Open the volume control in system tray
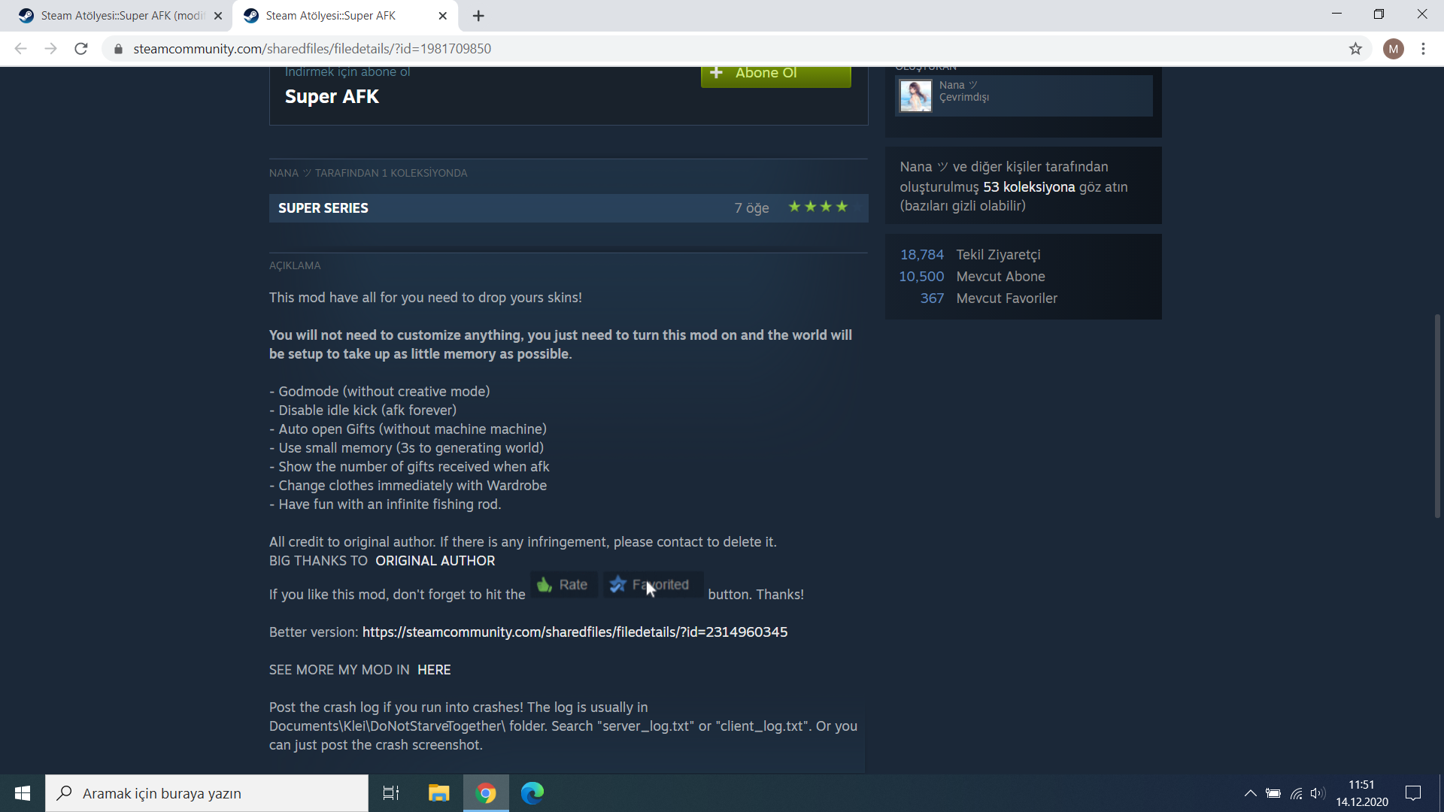Screen dimensions: 1444x812 [1318, 793]
